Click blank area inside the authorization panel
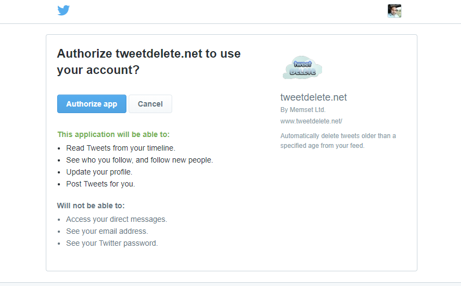Screen dimensions: 461x286 click(327, 217)
